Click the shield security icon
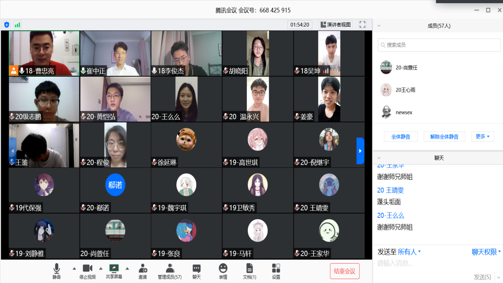Image resolution: width=503 pixels, height=283 pixels. [6, 25]
